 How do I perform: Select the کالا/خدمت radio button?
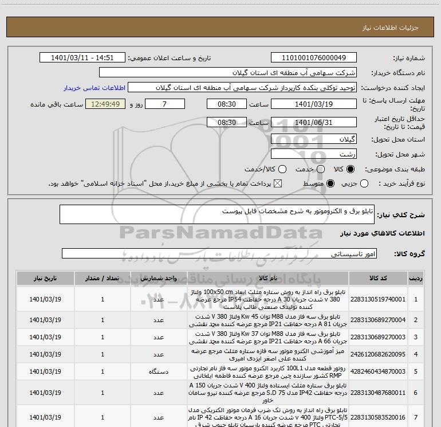click(282, 169)
